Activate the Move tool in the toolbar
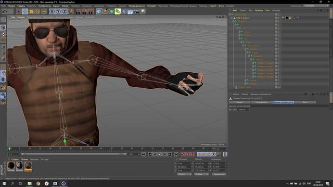Screen dimensions: 333x187 25,11
